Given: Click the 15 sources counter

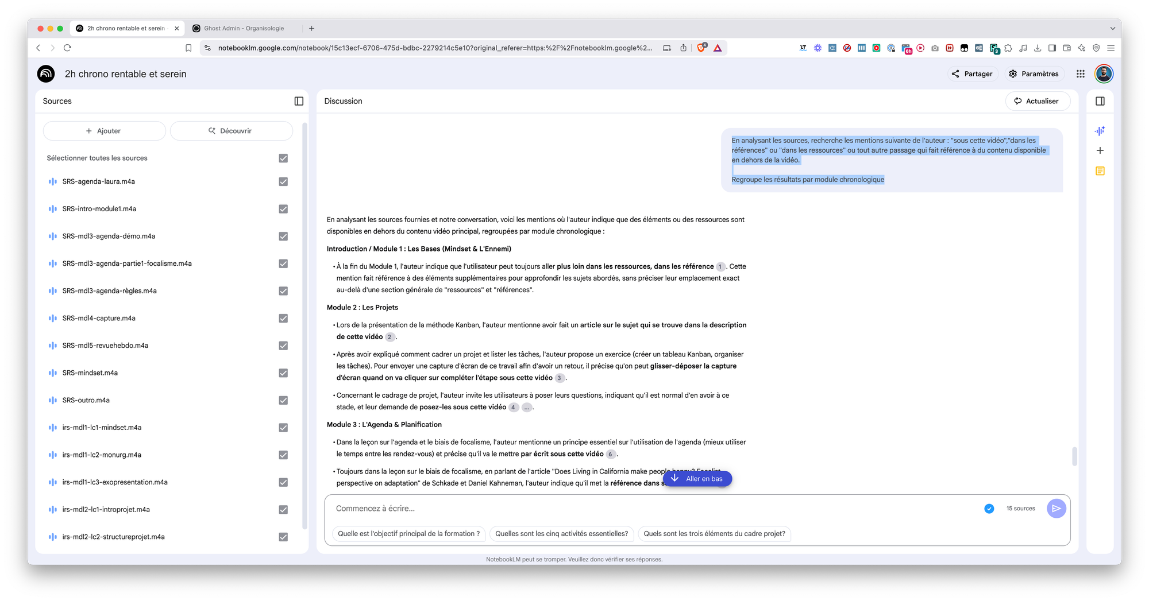Looking at the screenshot, I should click(1020, 509).
